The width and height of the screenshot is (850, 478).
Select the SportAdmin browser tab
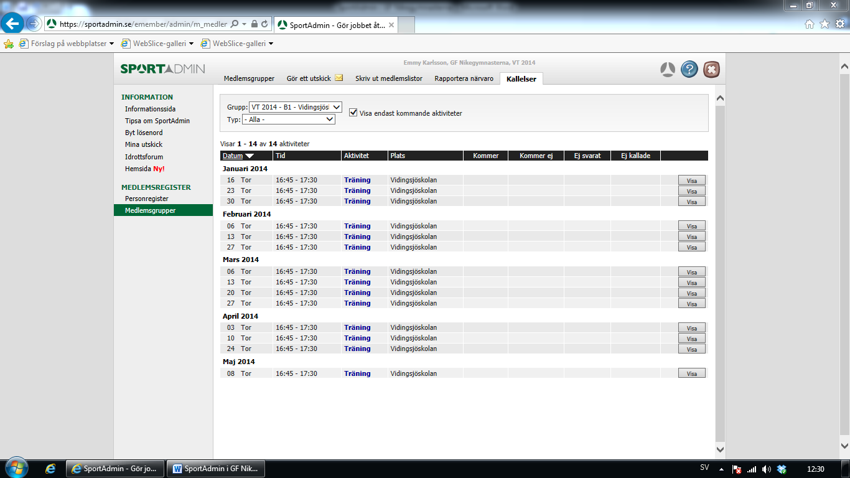336,25
